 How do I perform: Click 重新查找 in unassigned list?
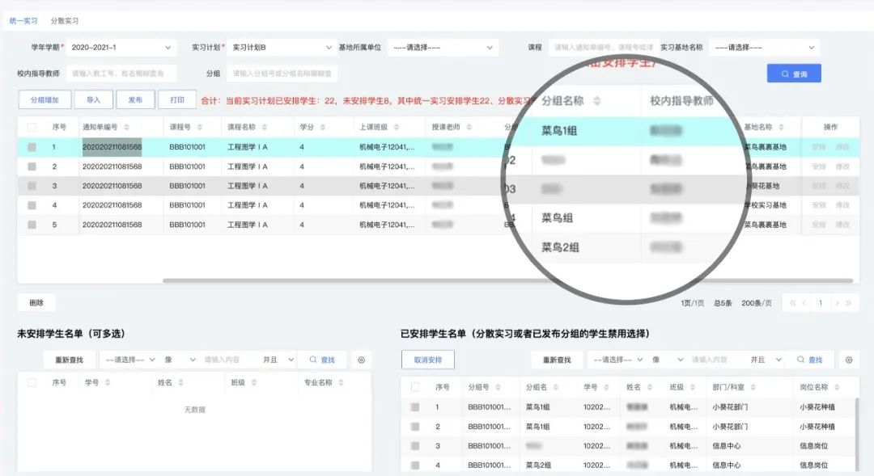(69, 360)
